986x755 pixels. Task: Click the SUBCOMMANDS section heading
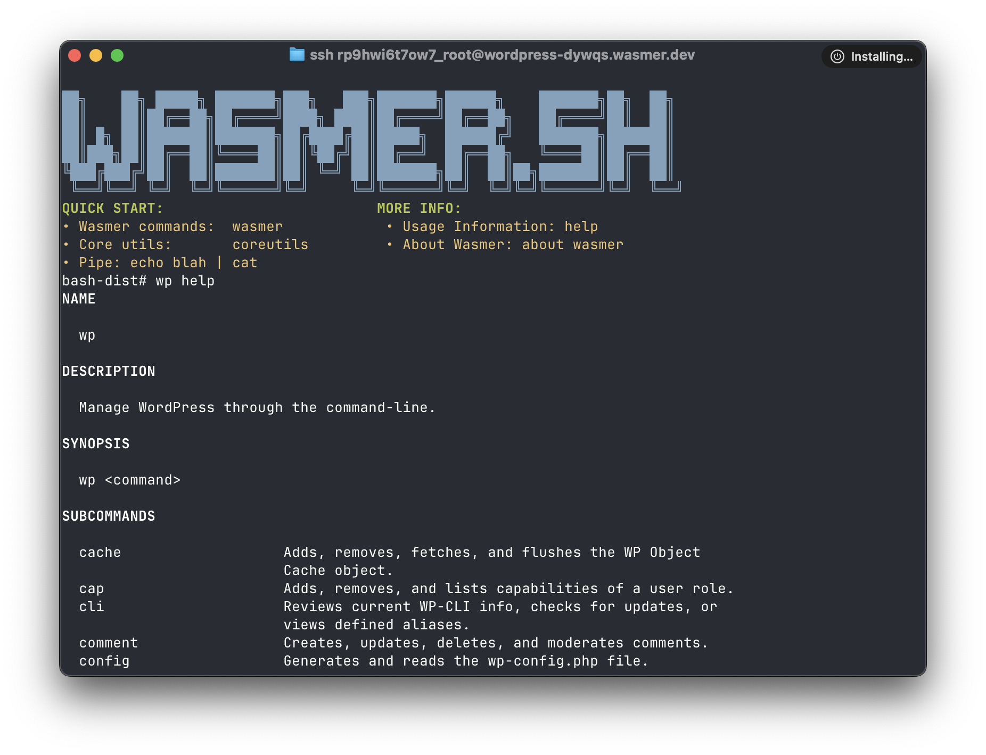point(109,515)
